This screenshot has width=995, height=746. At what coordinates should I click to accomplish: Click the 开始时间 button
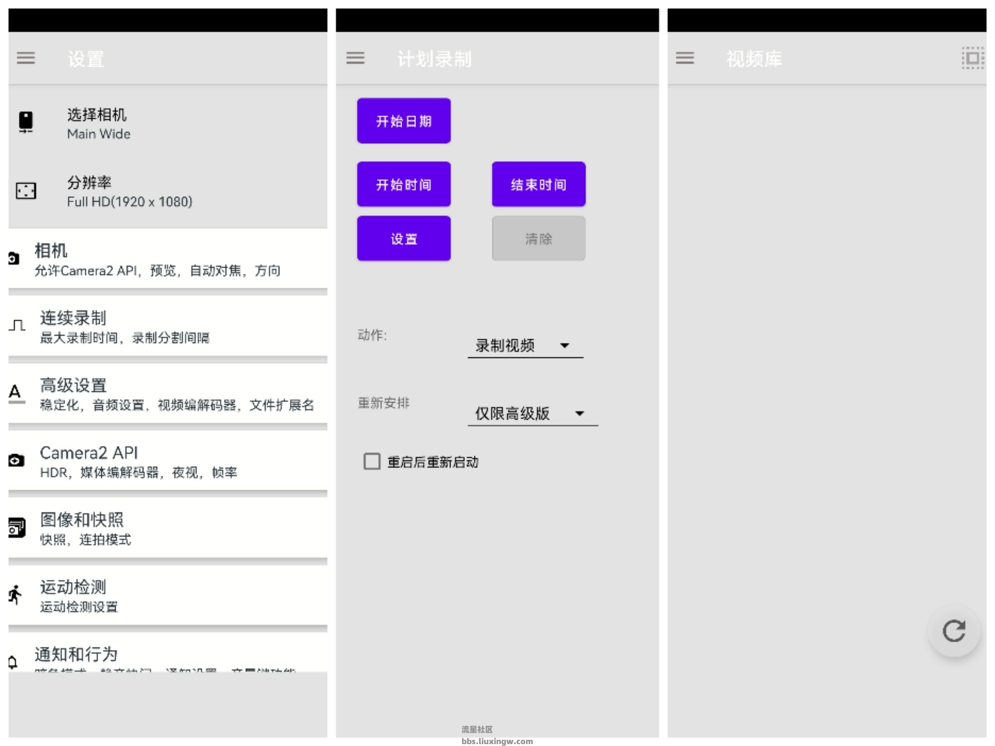click(x=404, y=184)
